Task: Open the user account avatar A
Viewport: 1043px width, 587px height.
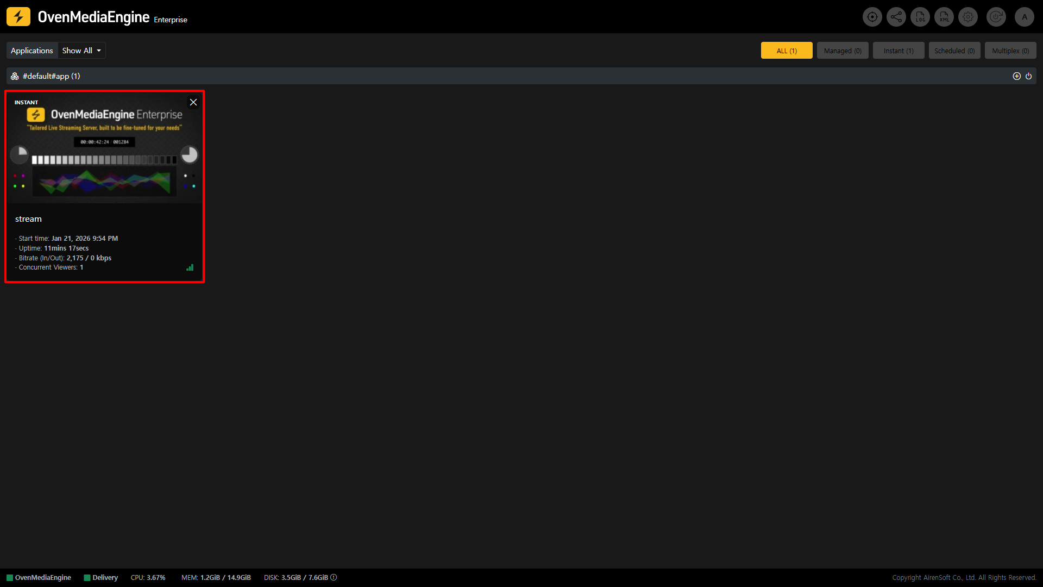Action: 1024,17
